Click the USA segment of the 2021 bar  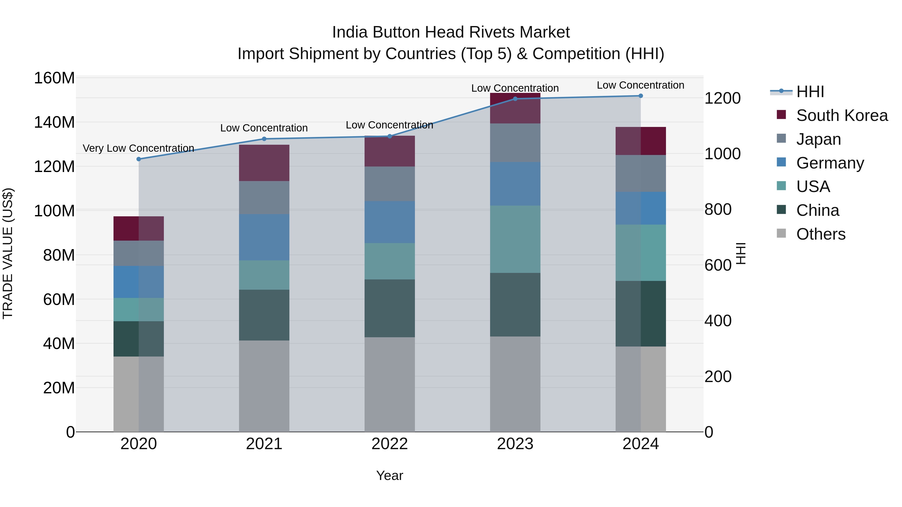click(264, 275)
